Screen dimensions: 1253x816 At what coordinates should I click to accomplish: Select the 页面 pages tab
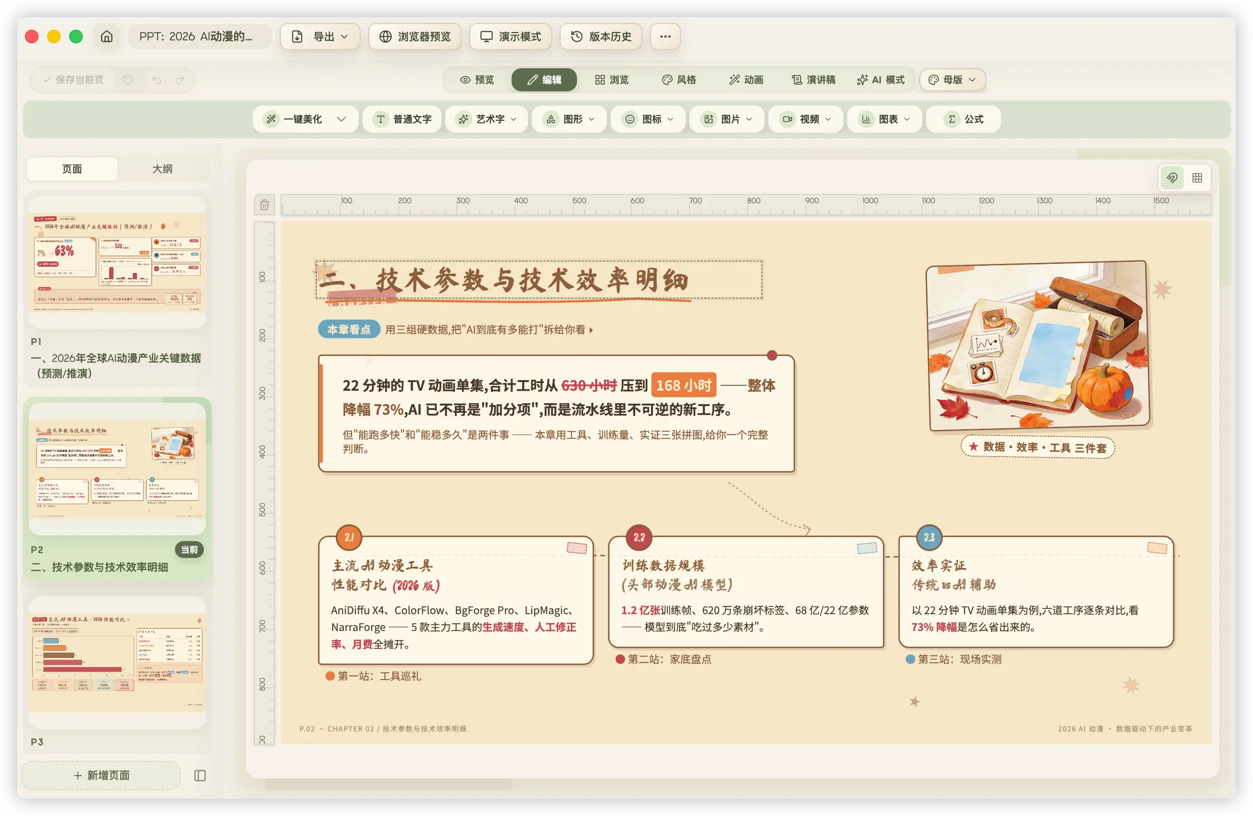72,169
